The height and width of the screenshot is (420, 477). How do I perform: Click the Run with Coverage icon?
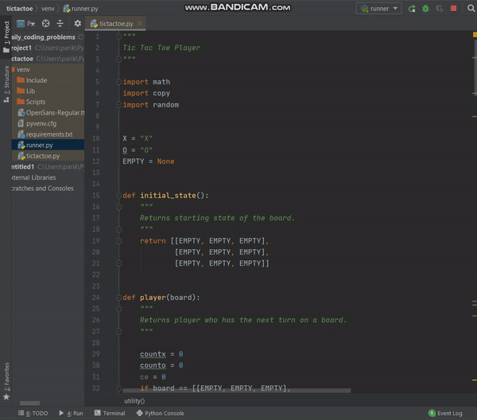[440, 9]
